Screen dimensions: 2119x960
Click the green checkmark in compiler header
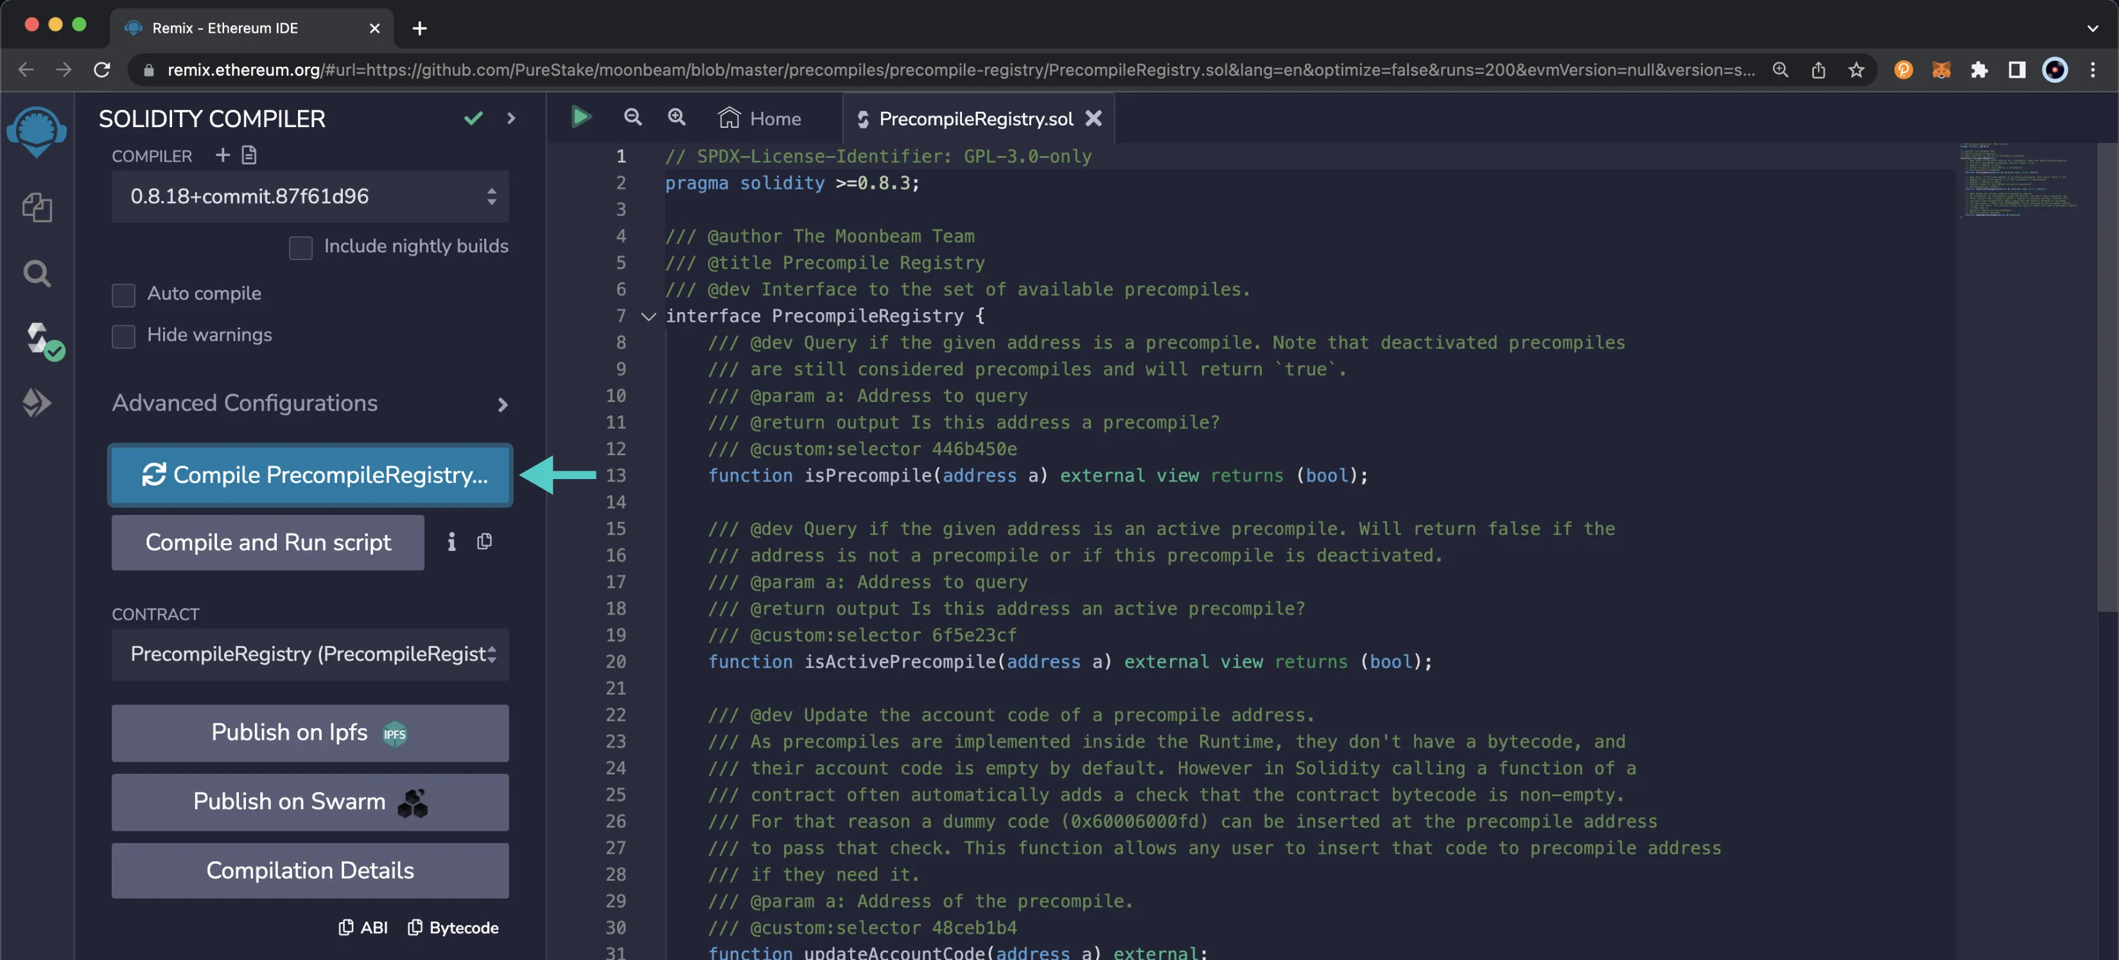[x=473, y=118]
